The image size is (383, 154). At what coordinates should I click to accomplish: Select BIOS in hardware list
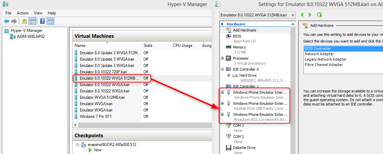click(x=237, y=36)
